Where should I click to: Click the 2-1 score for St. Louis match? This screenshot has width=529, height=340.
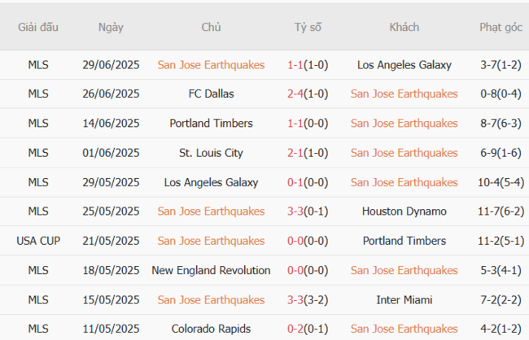(295, 153)
